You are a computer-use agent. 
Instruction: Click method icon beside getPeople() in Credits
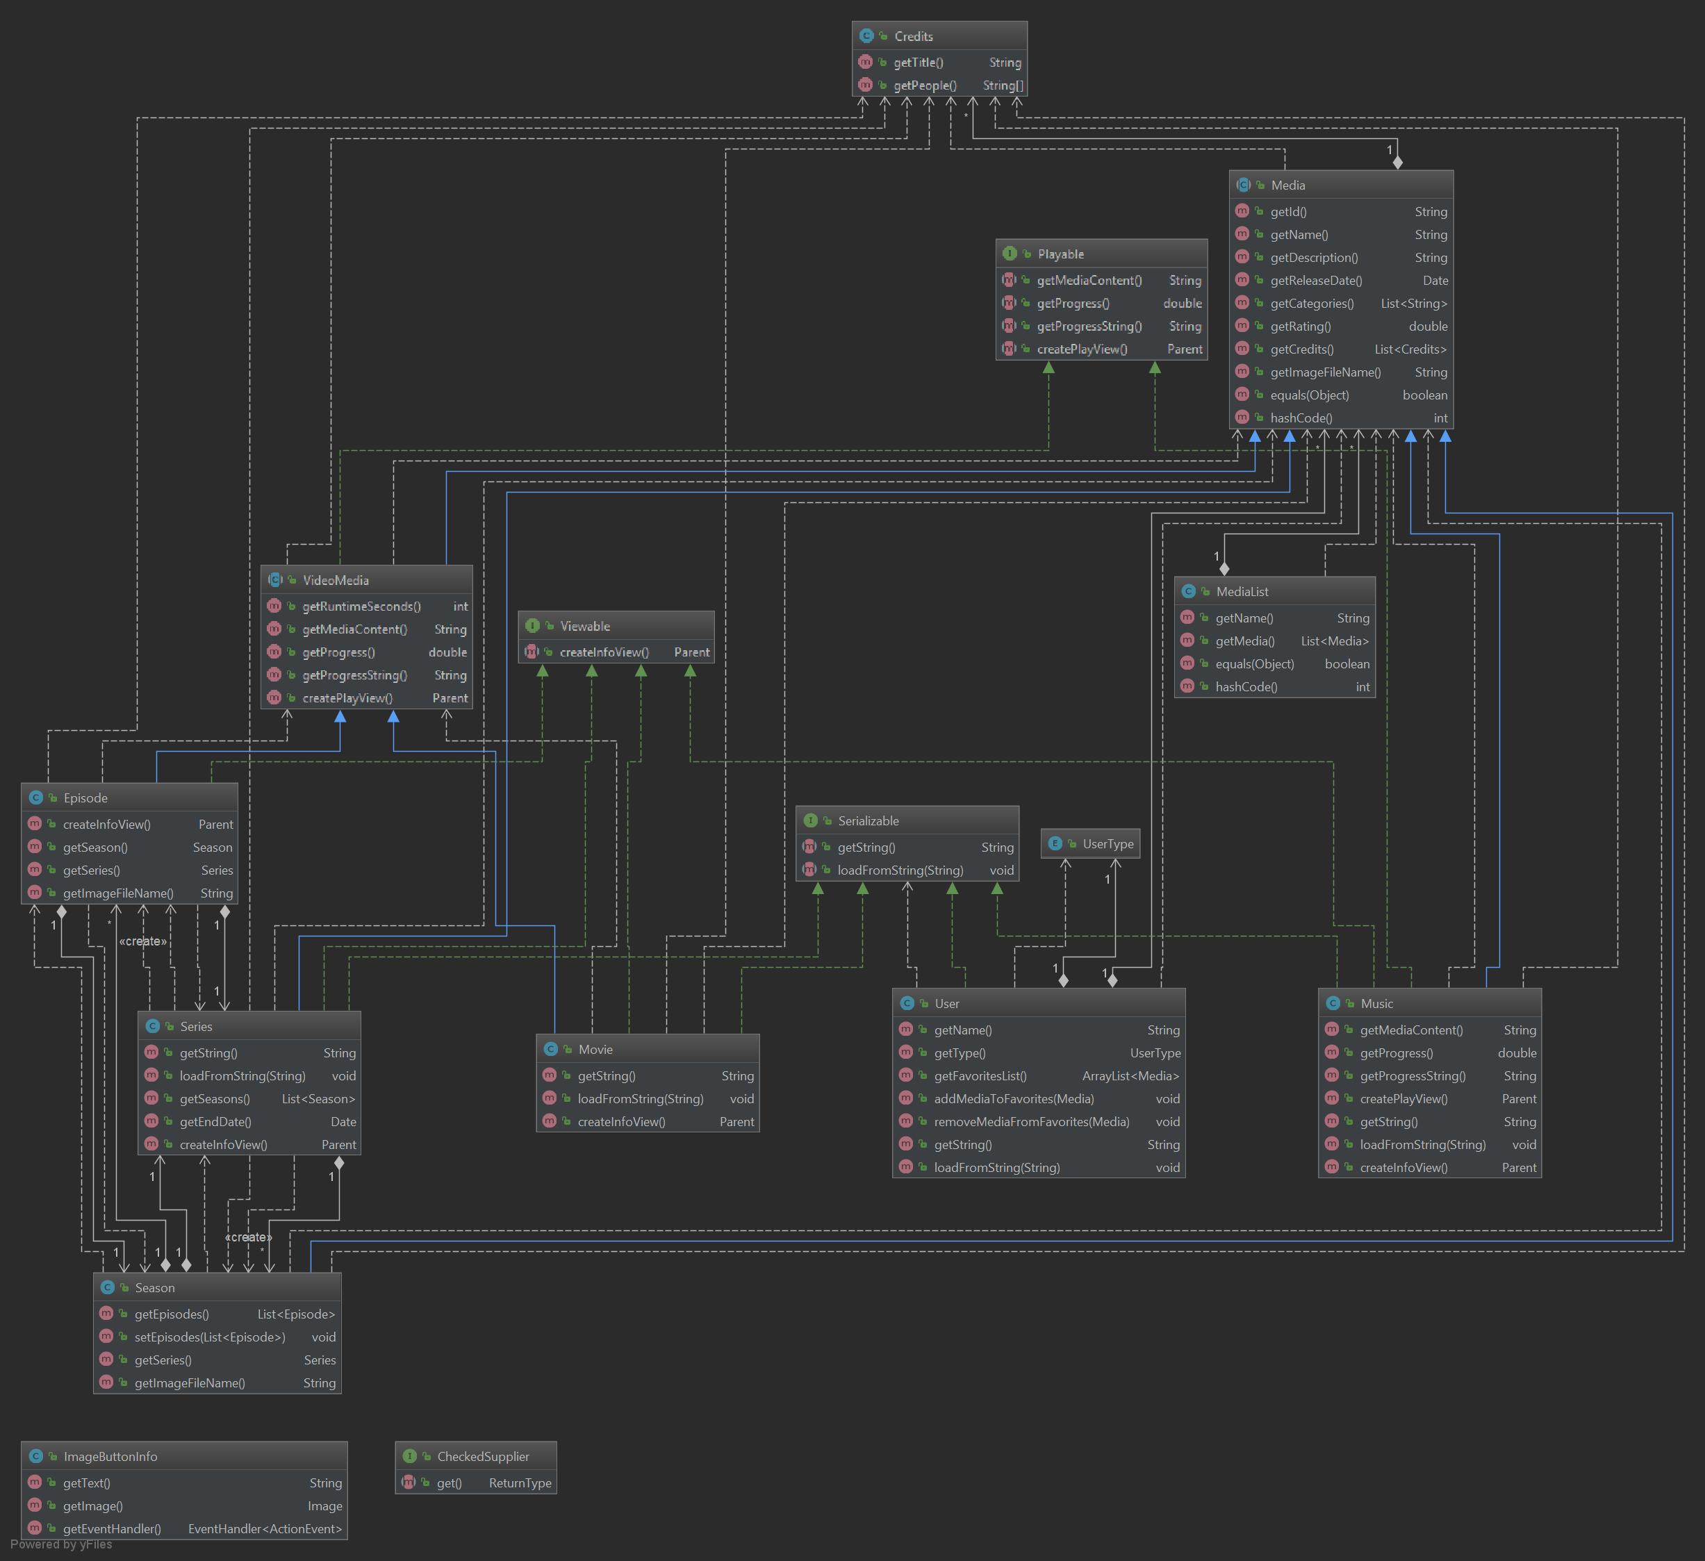(865, 85)
